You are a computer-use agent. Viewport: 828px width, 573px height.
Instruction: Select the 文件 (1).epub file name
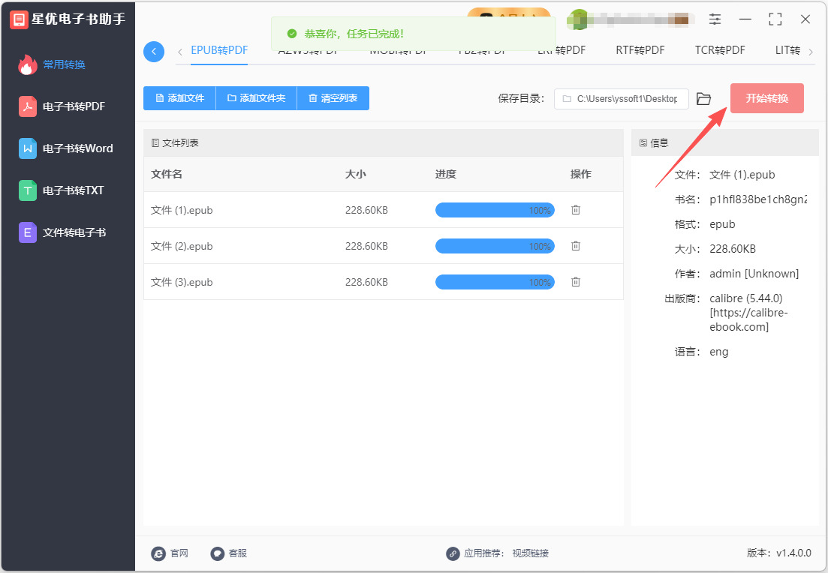click(x=182, y=210)
